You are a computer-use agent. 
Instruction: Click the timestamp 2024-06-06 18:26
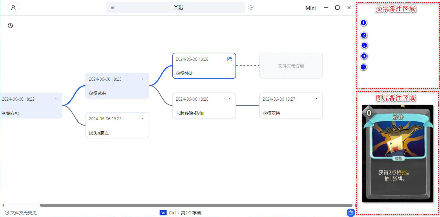(x=192, y=99)
